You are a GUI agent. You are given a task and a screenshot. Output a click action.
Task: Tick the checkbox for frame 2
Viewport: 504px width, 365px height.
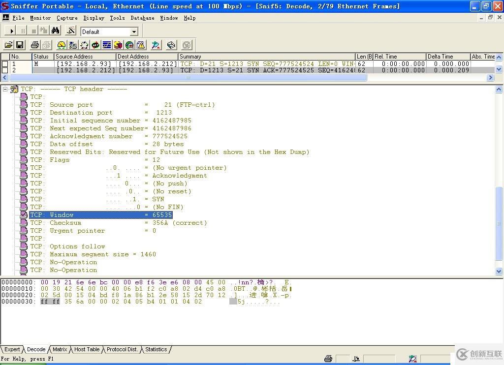click(5, 70)
